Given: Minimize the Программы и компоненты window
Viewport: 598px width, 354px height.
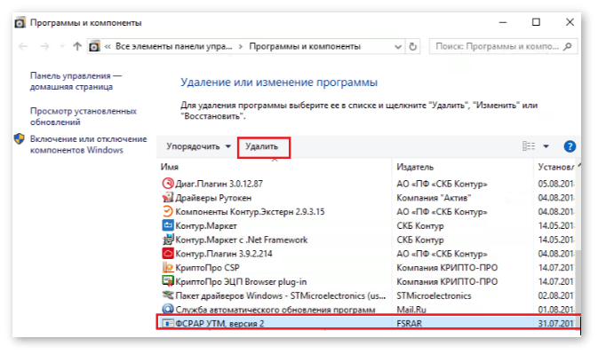Looking at the screenshot, I should 503,22.
